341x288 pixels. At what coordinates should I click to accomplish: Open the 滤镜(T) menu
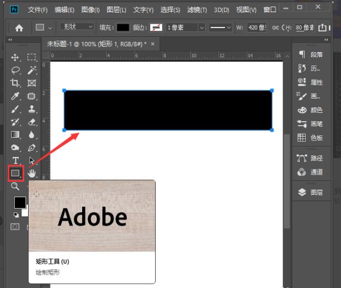pyautogui.click(x=197, y=9)
